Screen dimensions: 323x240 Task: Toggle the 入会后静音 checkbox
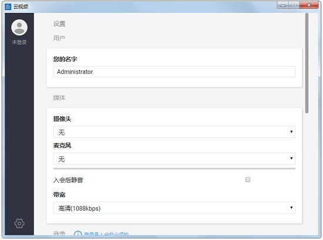[x=248, y=180]
